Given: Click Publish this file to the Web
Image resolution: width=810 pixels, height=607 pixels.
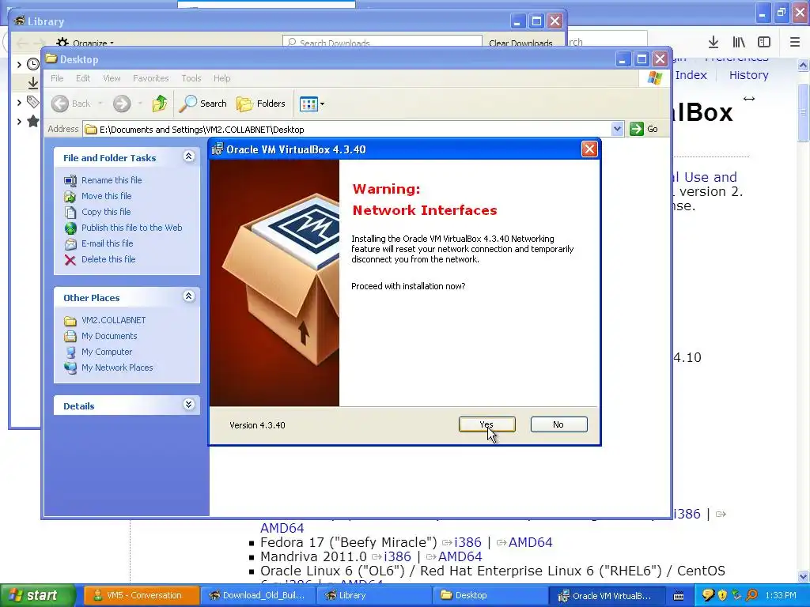Looking at the screenshot, I should point(132,228).
